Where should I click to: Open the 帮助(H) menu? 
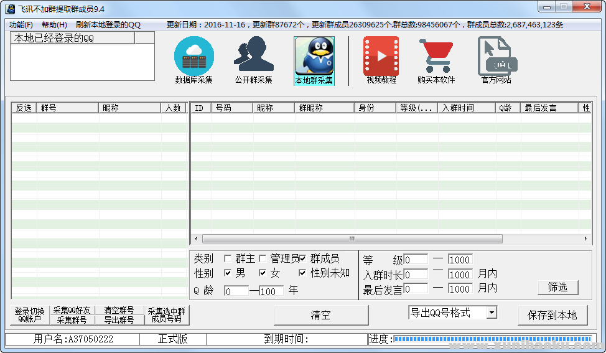54,25
